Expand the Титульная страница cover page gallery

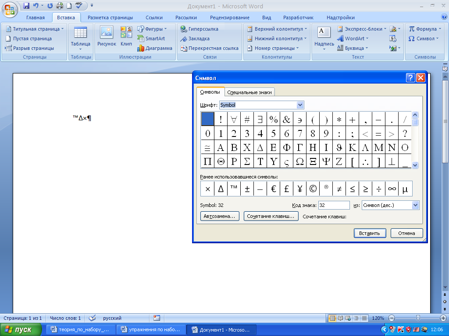pos(35,29)
